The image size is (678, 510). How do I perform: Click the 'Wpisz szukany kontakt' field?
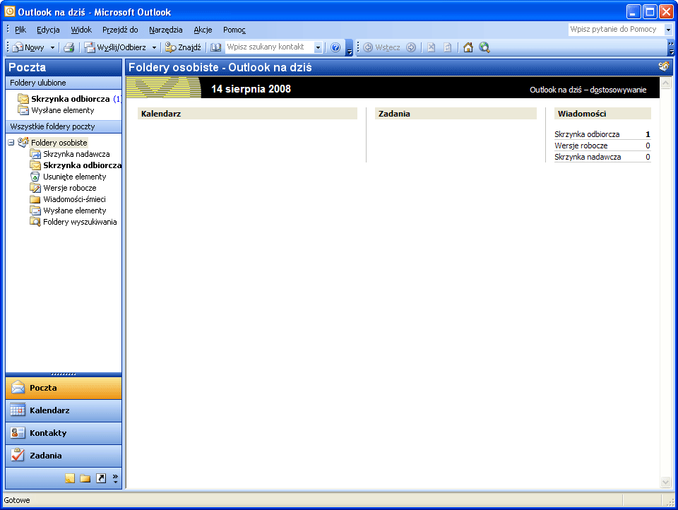pyautogui.click(x=269, y=47)
